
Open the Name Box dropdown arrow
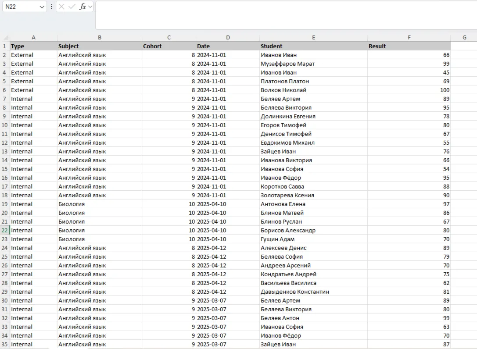click(x=42, y=7)
